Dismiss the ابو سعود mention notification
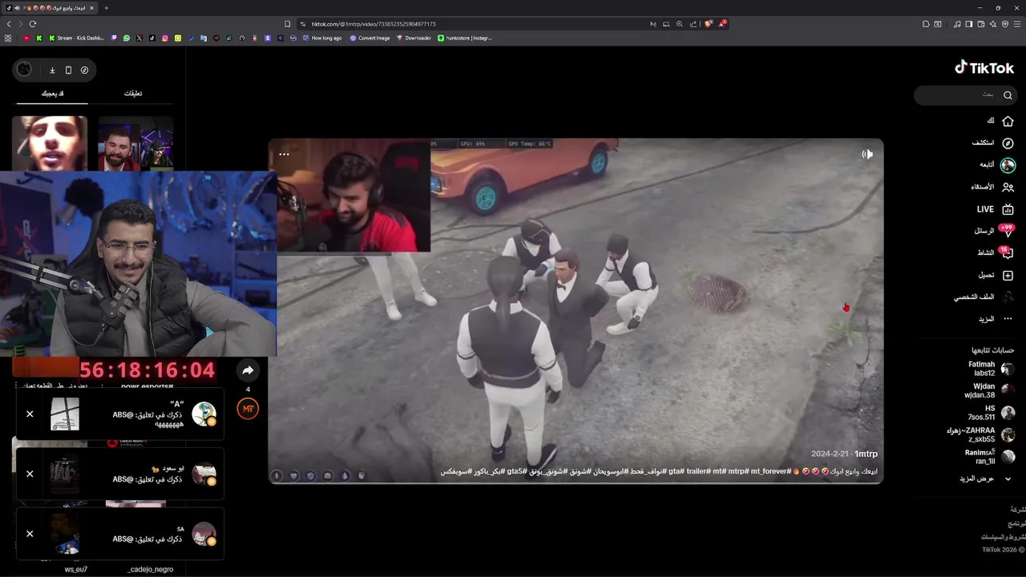 click(30, 474)
